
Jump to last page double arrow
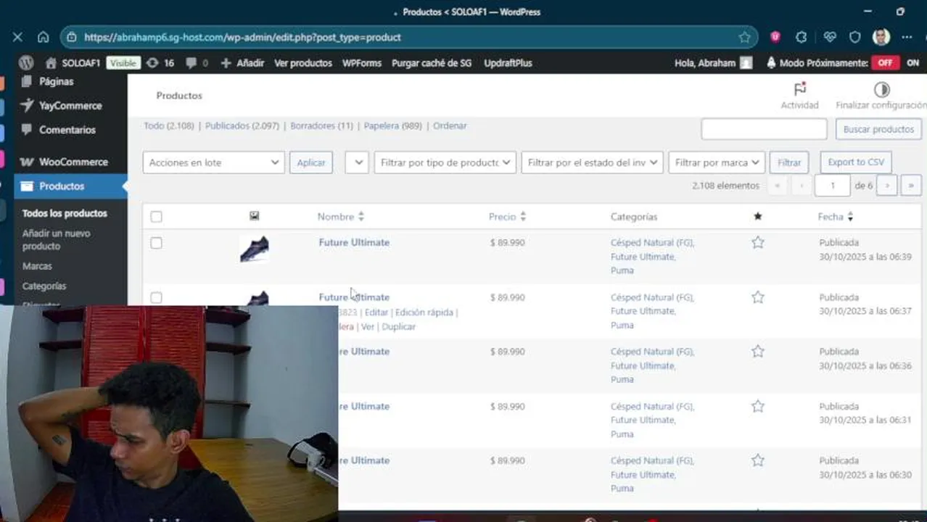(x=912, y=186)
